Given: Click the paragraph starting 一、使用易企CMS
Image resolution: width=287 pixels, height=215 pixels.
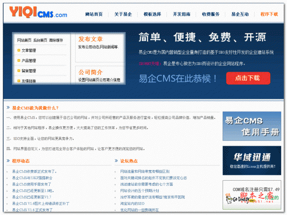Looking at the screenshot, I should pos(111,118).
